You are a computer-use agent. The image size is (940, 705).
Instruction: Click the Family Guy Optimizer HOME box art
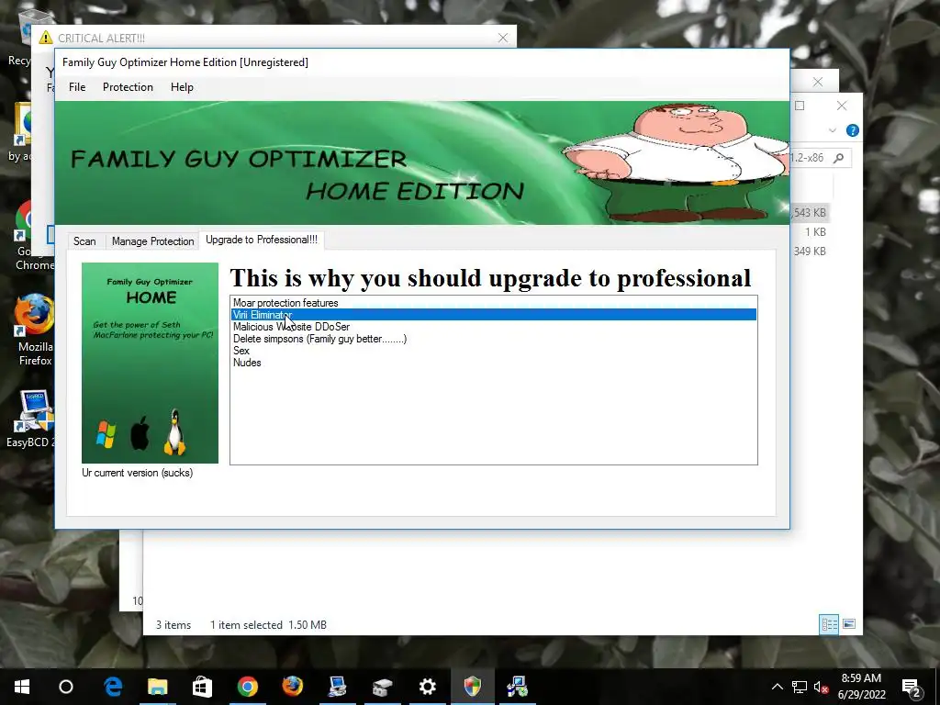[150, 363]
